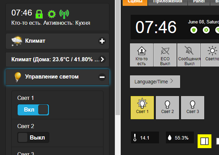Click the Свет 2 label in left panel
Viewport: 219px width, 155px height.
point(26,126)
